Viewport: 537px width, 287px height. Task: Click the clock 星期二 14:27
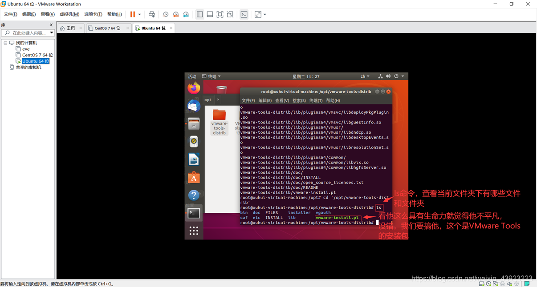306,76
